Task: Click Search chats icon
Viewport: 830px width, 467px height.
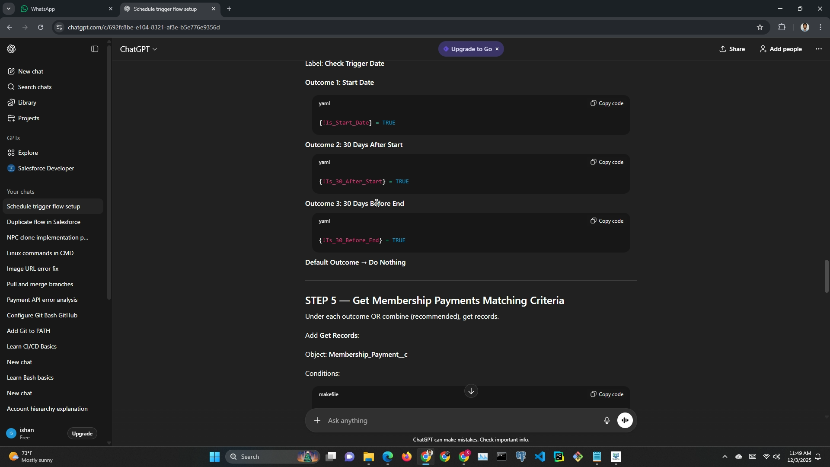Action: pyautogui.click(x=11, y=87)
